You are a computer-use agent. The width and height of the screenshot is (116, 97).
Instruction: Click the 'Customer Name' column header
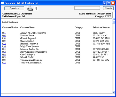(27, 27)
